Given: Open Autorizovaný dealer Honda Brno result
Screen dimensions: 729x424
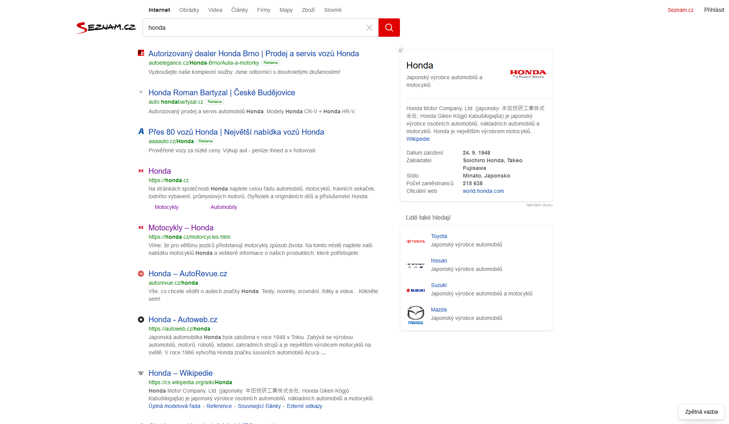Looking at the screenshot, I should pos(254,54).
